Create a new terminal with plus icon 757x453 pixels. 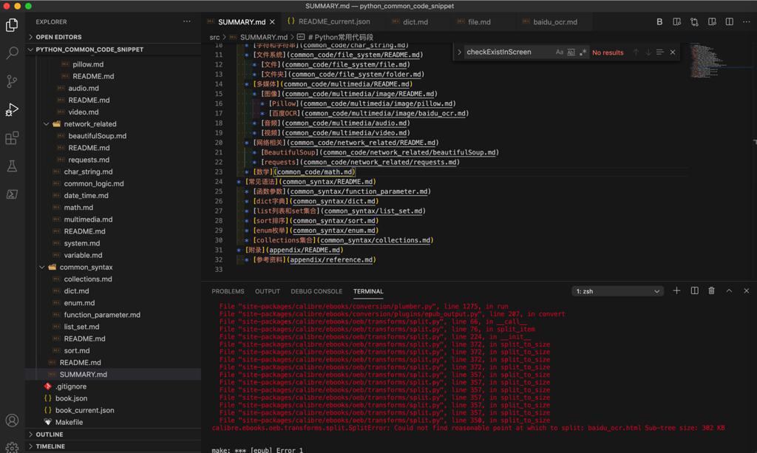(676, 291)
